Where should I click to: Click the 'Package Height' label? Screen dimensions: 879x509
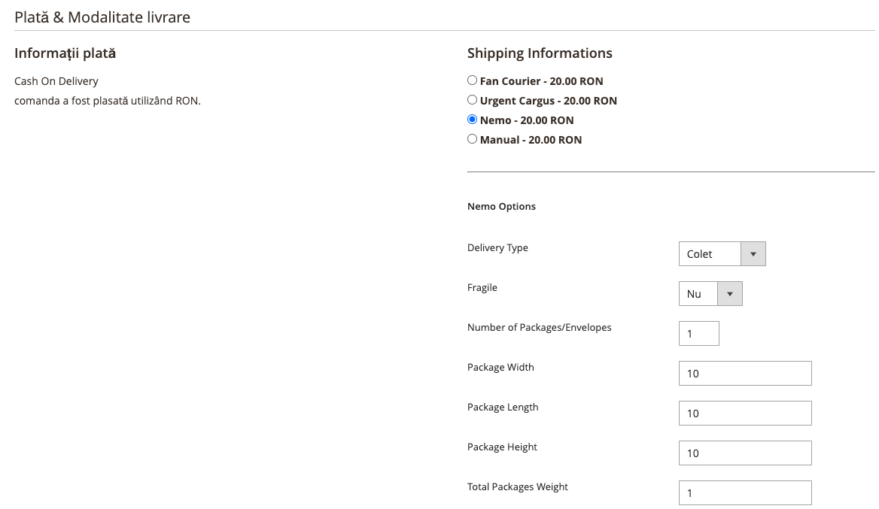tap(502, 447)
